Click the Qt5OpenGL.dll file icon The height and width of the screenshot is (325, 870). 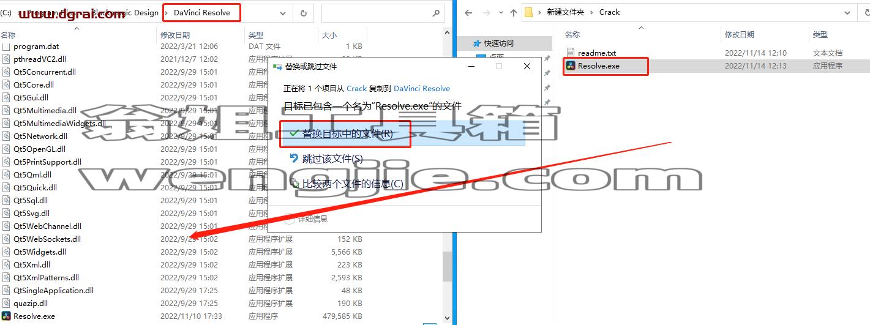click(6, 149)
